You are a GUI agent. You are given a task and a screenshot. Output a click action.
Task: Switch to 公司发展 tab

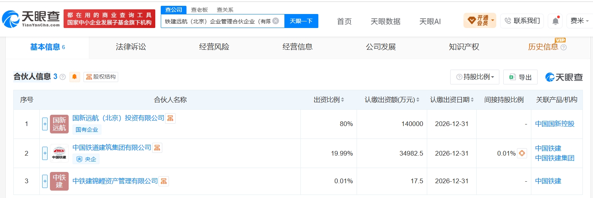[381, 47]
